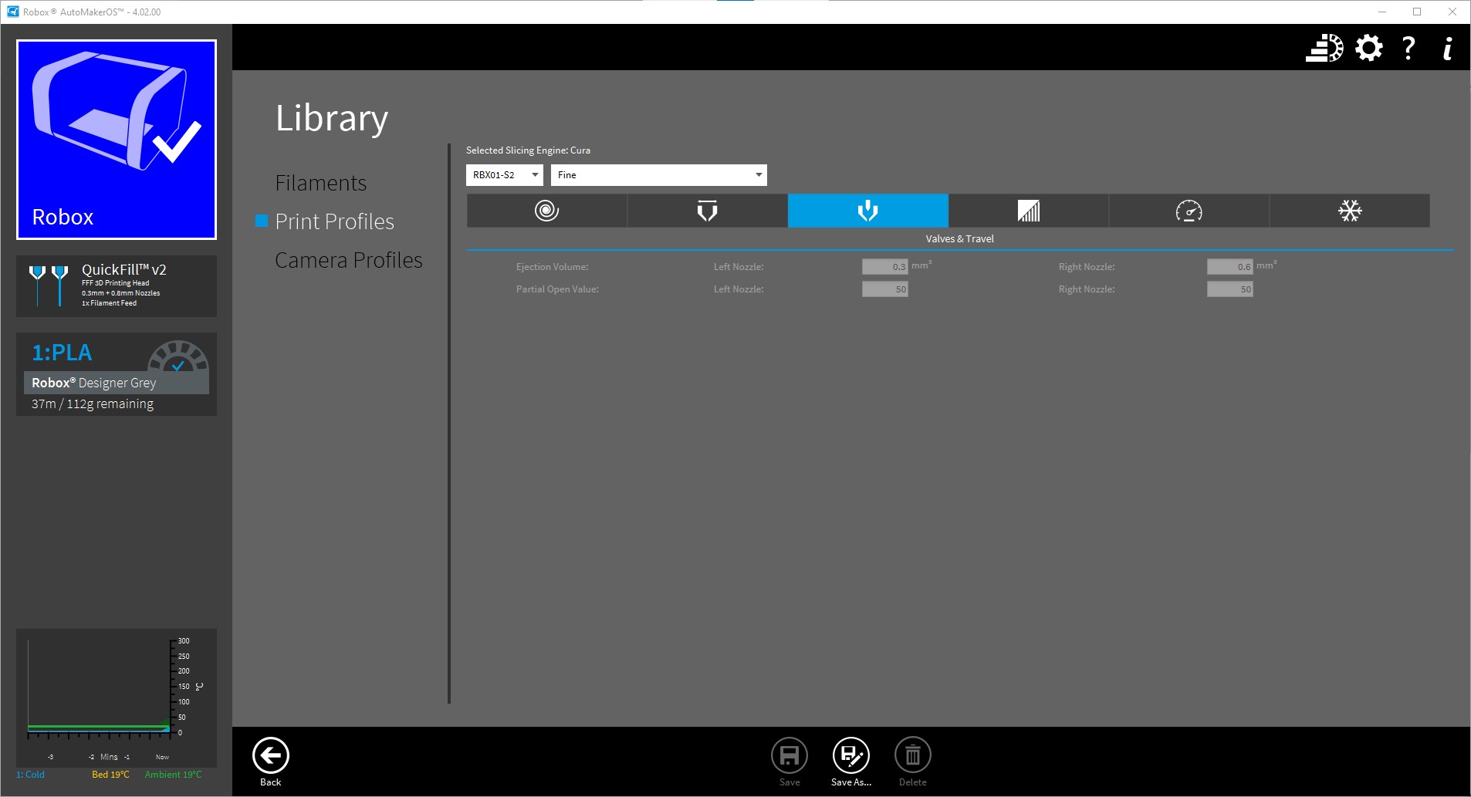Click the Valves & Travel tab icon
This screenshot has width=1471, height=797.
(x=867, y=211)
